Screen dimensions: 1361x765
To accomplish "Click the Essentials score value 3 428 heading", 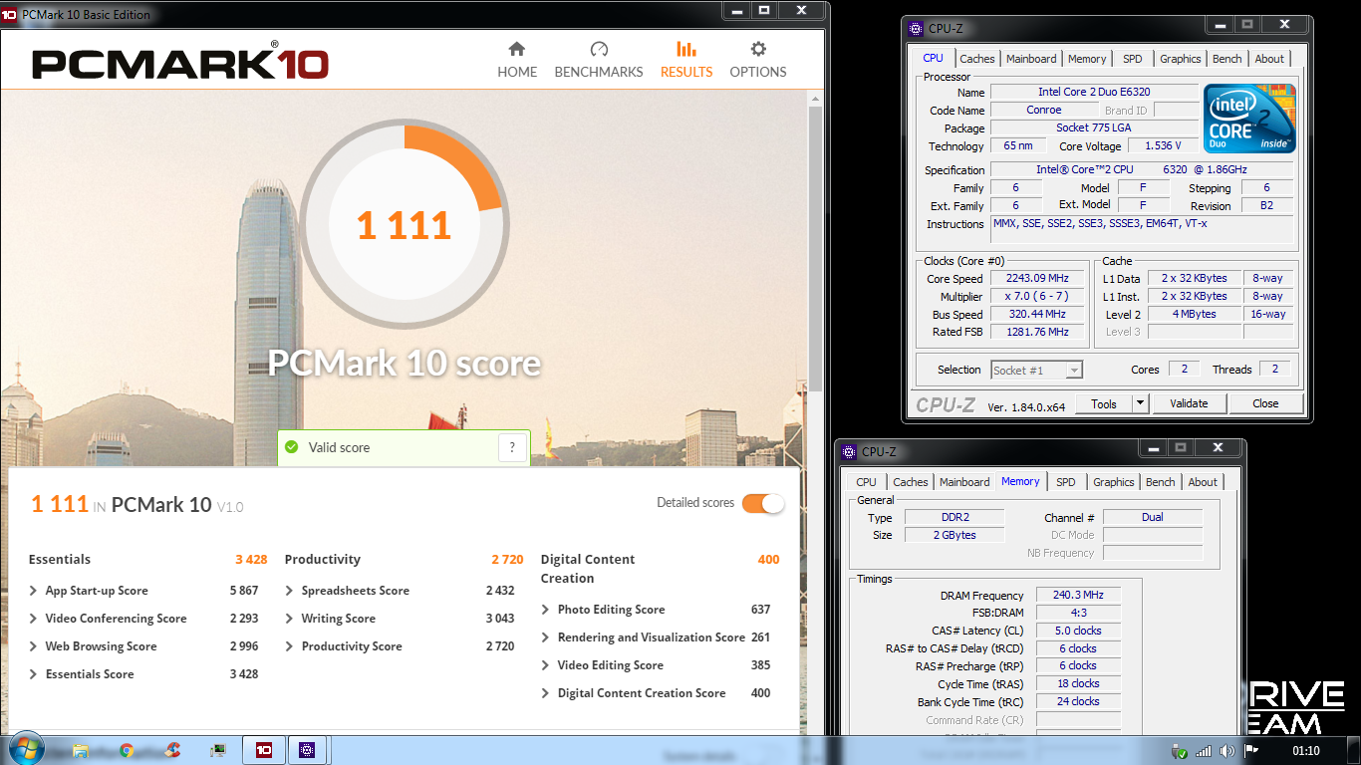I will click(x=251, y=560).
